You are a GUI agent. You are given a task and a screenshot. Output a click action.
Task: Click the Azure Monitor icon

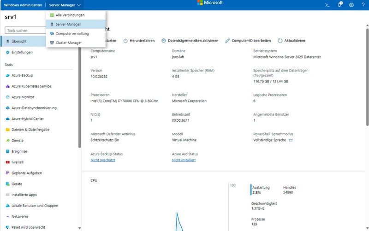pos(7,97)
